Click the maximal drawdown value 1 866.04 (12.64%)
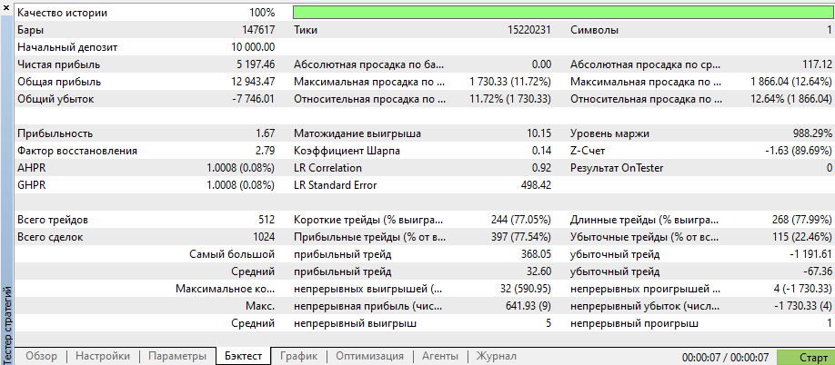The width and height of the screenshot is (835, 365). point(790,82)
